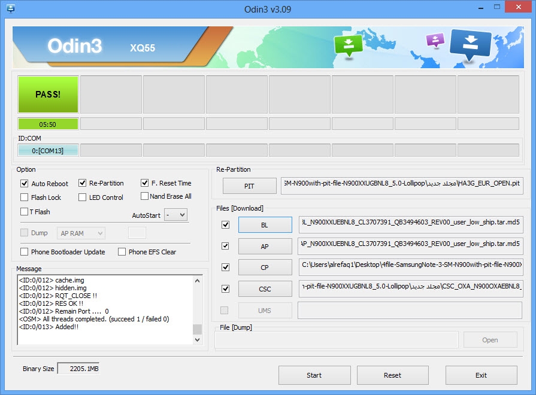Click the 'hidden.img' log line
The height and width of the screenshot is (395, 536).
tap(53, 288)
